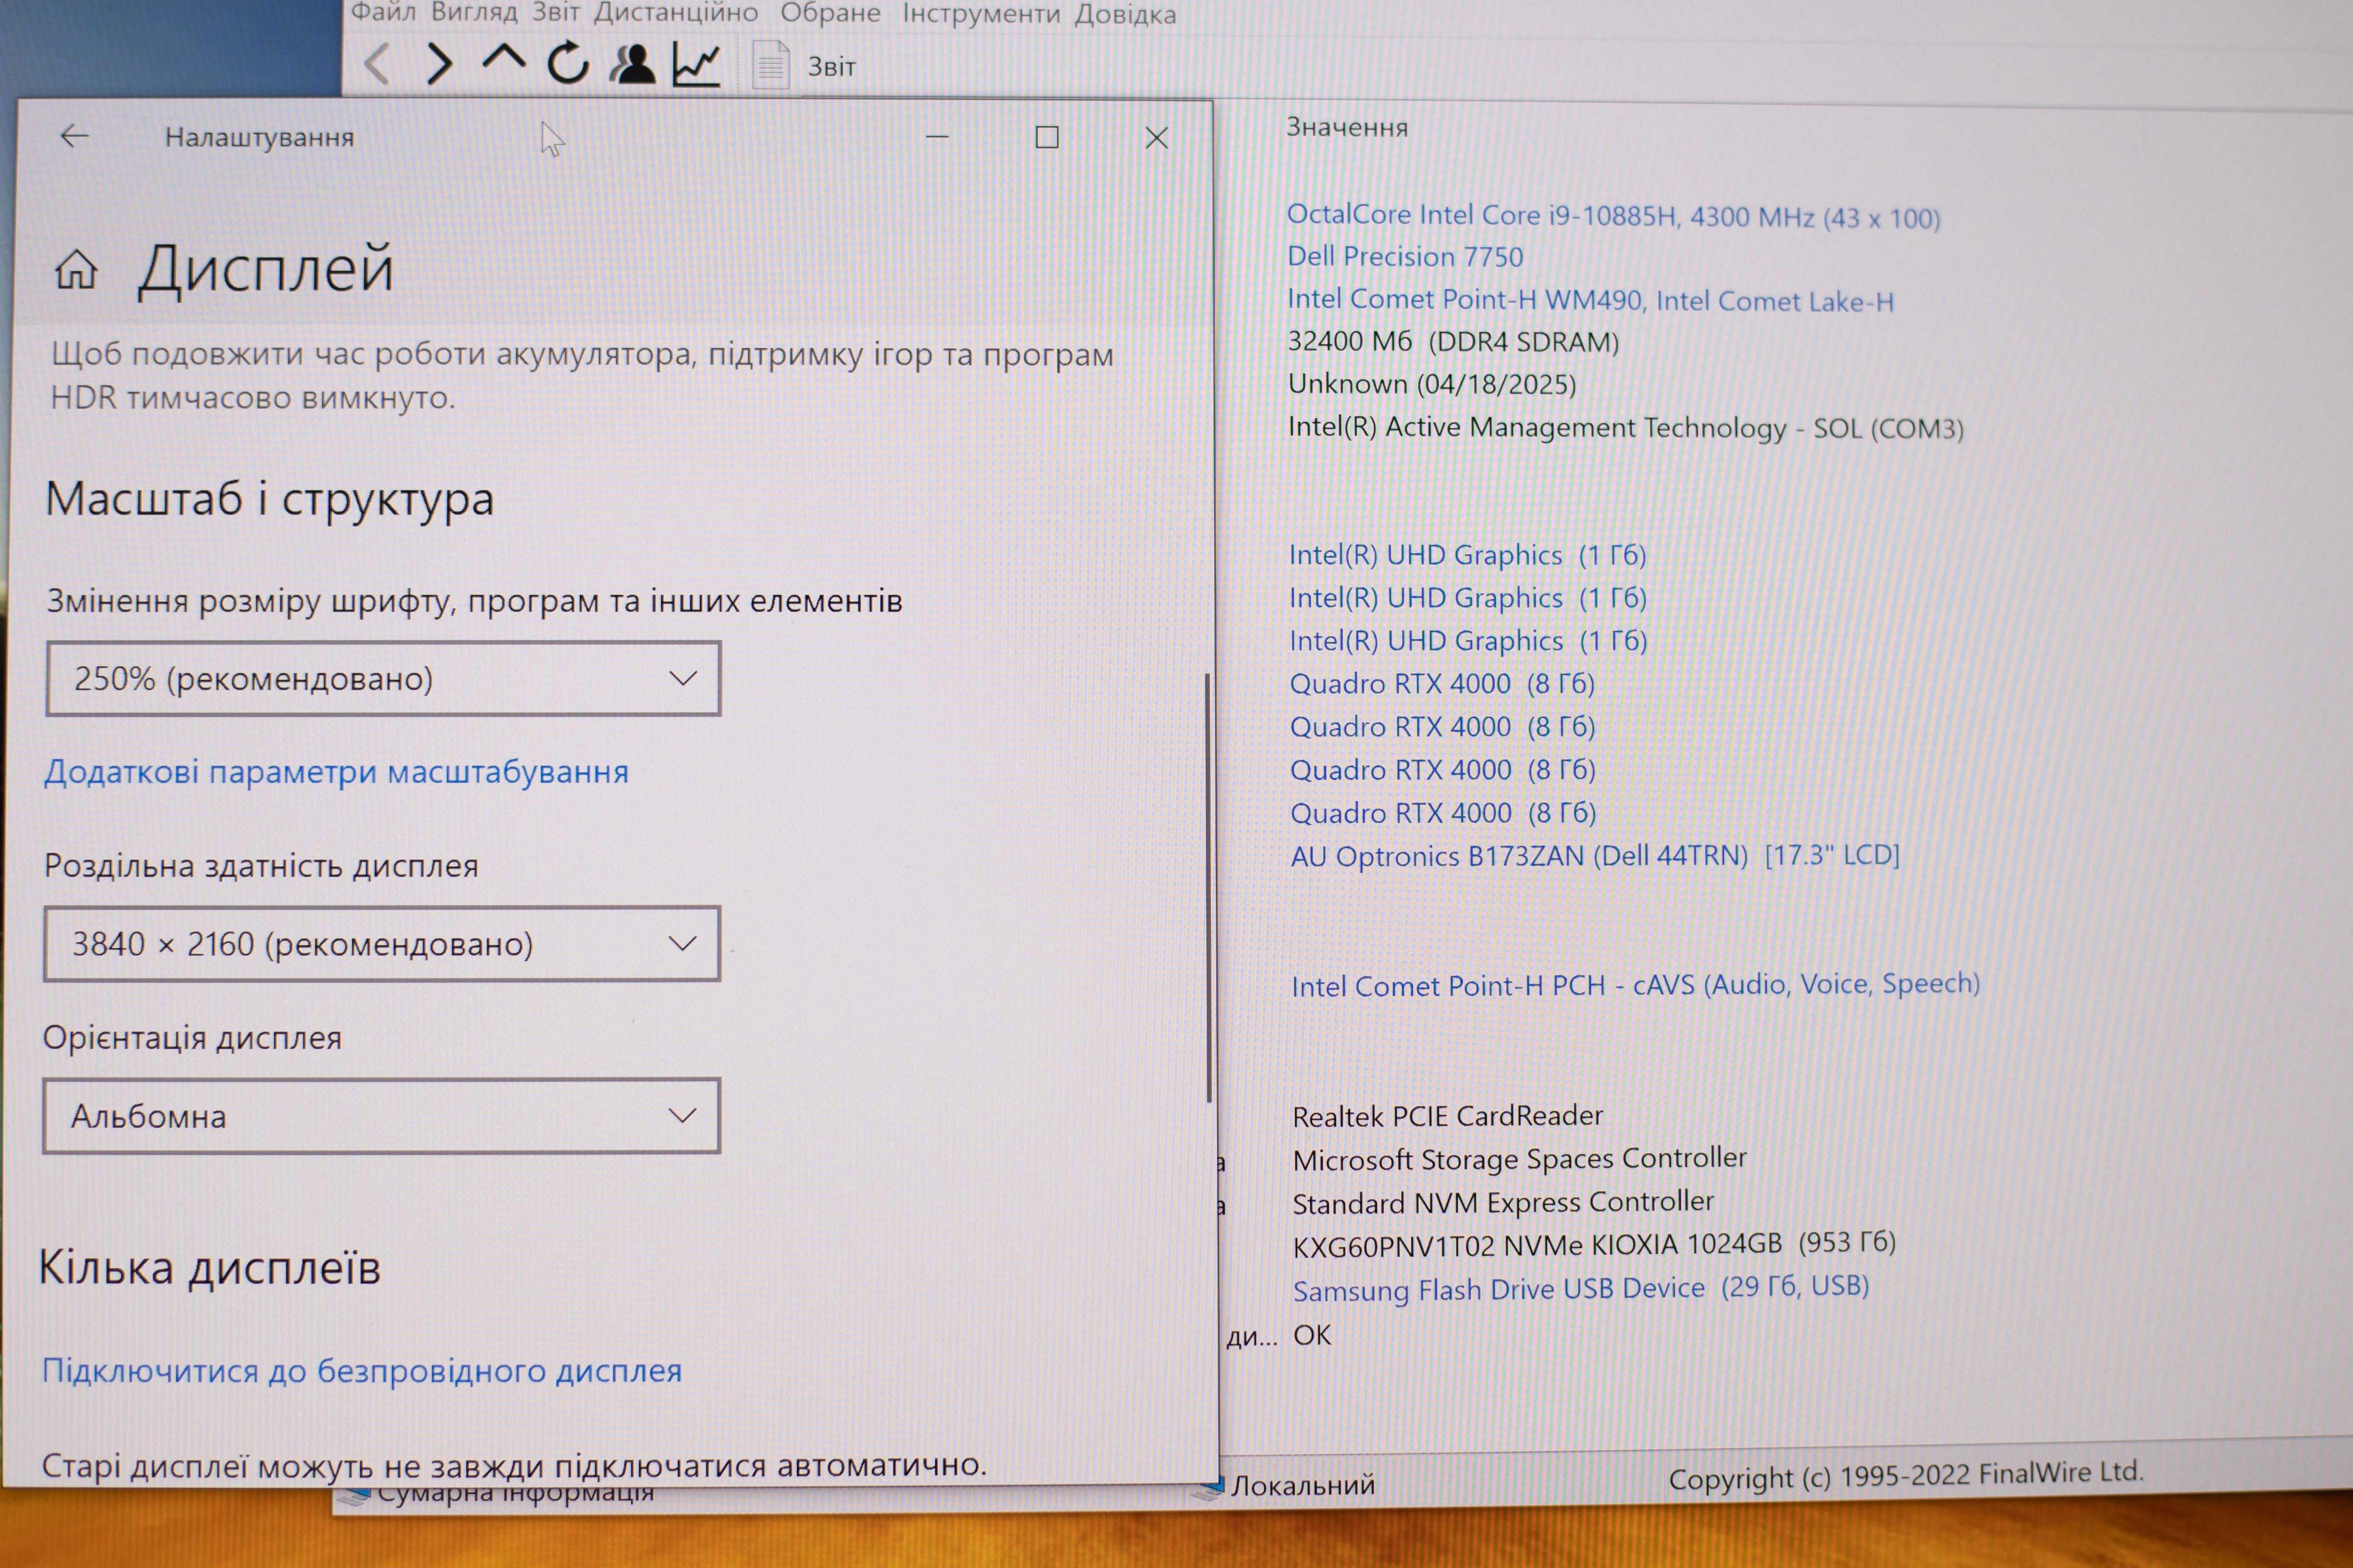The image size is (2353, 1568).
Task: Refresh the AIDA64 view
Action: [568, 64]
